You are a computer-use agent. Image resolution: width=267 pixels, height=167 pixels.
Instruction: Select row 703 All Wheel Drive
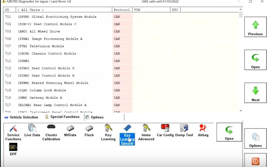pos(121,31)
